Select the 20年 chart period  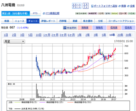120,35
